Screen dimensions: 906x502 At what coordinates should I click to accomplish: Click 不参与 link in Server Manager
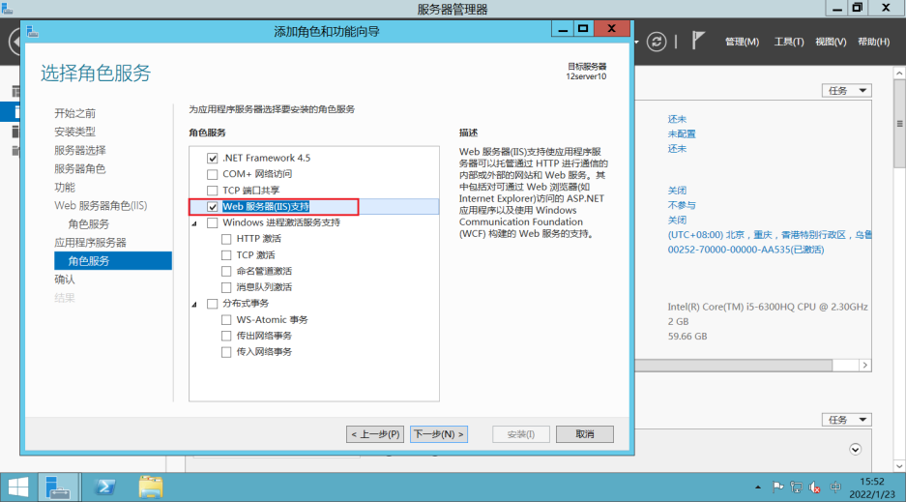tap(682, 205)
